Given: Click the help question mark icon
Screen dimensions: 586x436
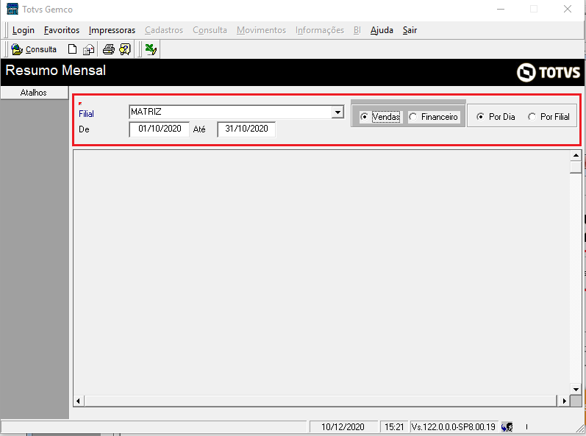Looking at the screenshot, I should click(x=125, y=49).
